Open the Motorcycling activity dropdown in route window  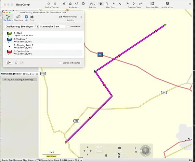(x=71, y=17)
